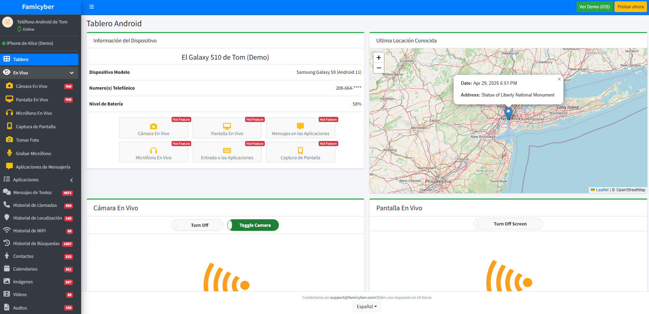The width and height of the screenshot is (649, 314).
Task: Click the support@famicyber.com email link
Action: pyautogui.click(x=352, y=297)
